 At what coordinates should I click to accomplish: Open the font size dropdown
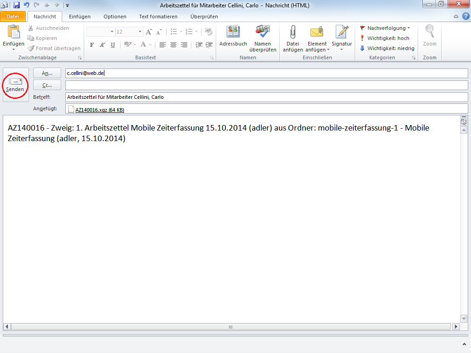[140, 32]
